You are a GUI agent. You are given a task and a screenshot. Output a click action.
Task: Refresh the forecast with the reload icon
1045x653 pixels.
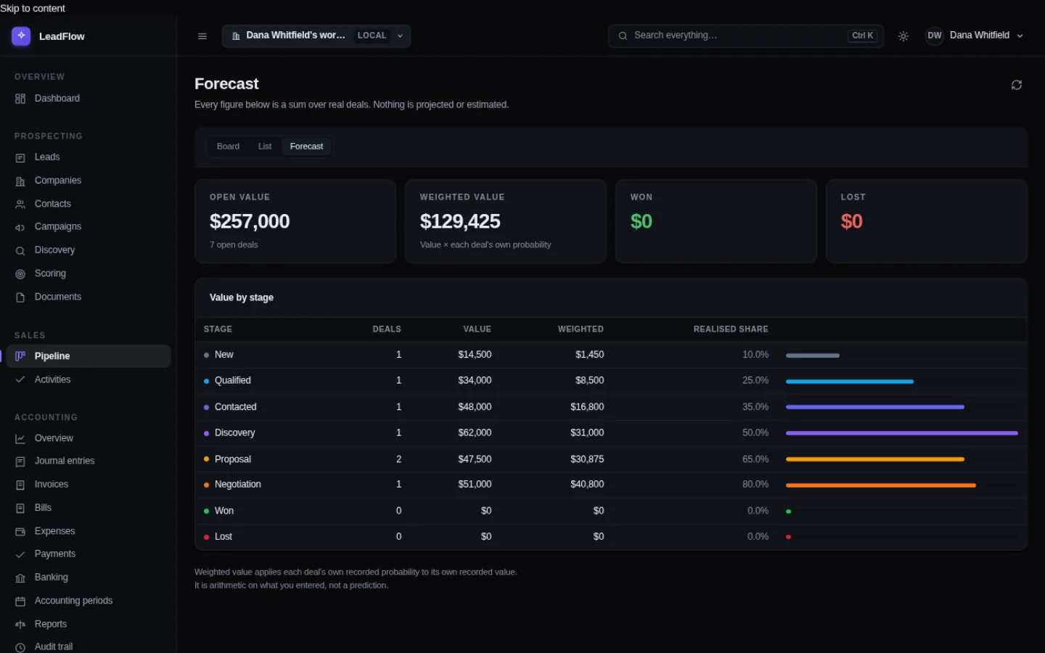(x=1017, y=85)
